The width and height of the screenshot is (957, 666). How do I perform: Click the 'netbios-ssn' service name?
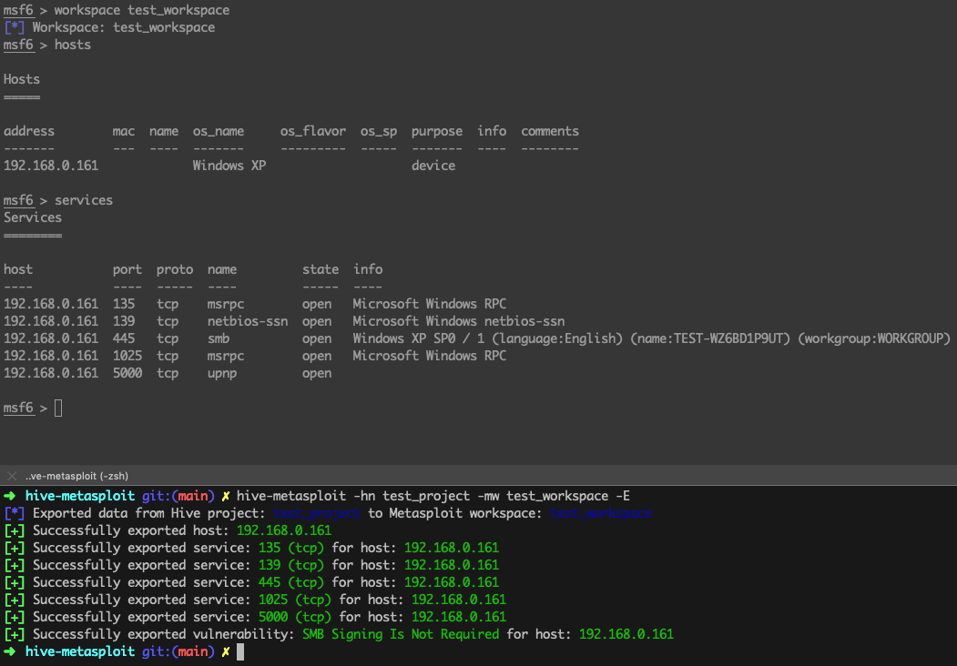tap(247, 321)
